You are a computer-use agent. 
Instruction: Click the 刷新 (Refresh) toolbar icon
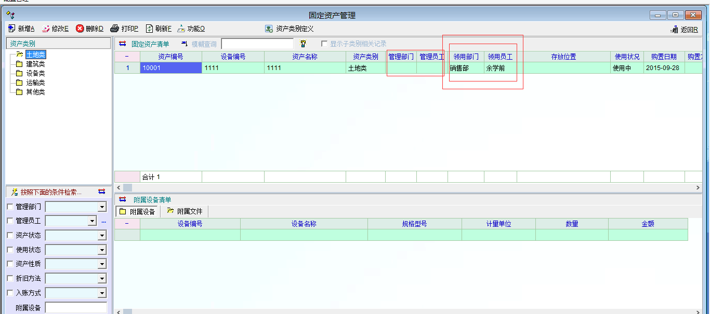149,29
